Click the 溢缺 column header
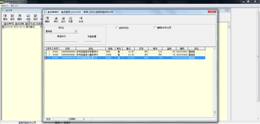 click(169, 49)
